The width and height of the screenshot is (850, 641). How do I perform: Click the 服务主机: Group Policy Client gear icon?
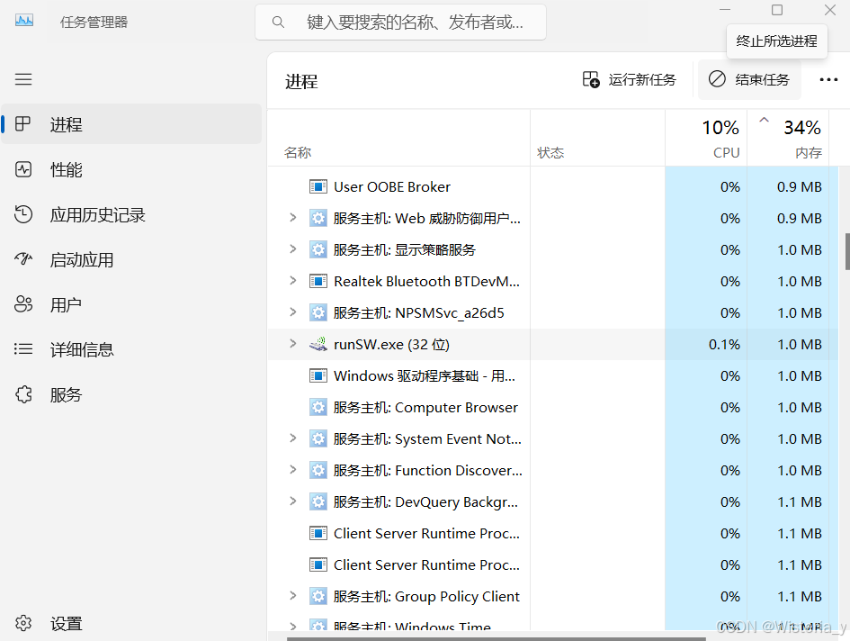(x=318, y=596)
